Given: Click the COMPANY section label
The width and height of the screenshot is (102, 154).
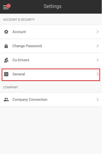Looking at the screenshot, I should click(x=11, y=87).
